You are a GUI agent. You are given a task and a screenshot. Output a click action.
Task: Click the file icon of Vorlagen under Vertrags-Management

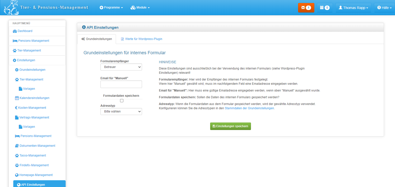pyautogui.click(x=21, y=127)
